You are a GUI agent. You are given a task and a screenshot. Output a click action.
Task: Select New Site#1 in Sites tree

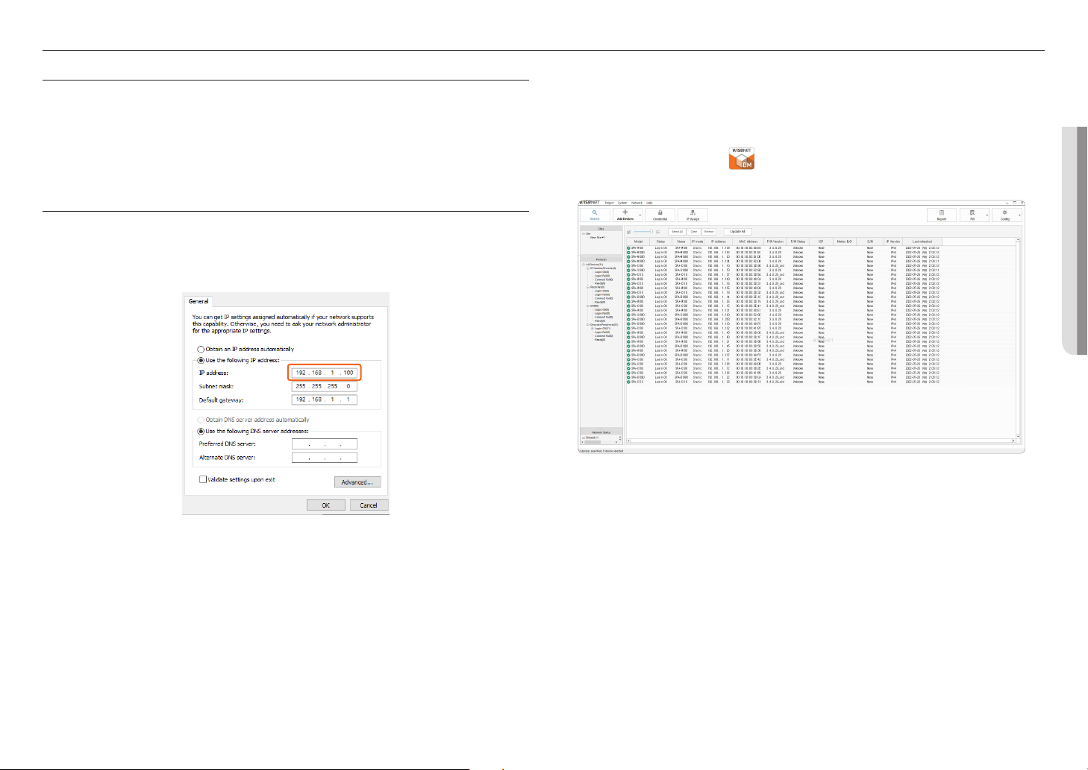click(598, 237)
